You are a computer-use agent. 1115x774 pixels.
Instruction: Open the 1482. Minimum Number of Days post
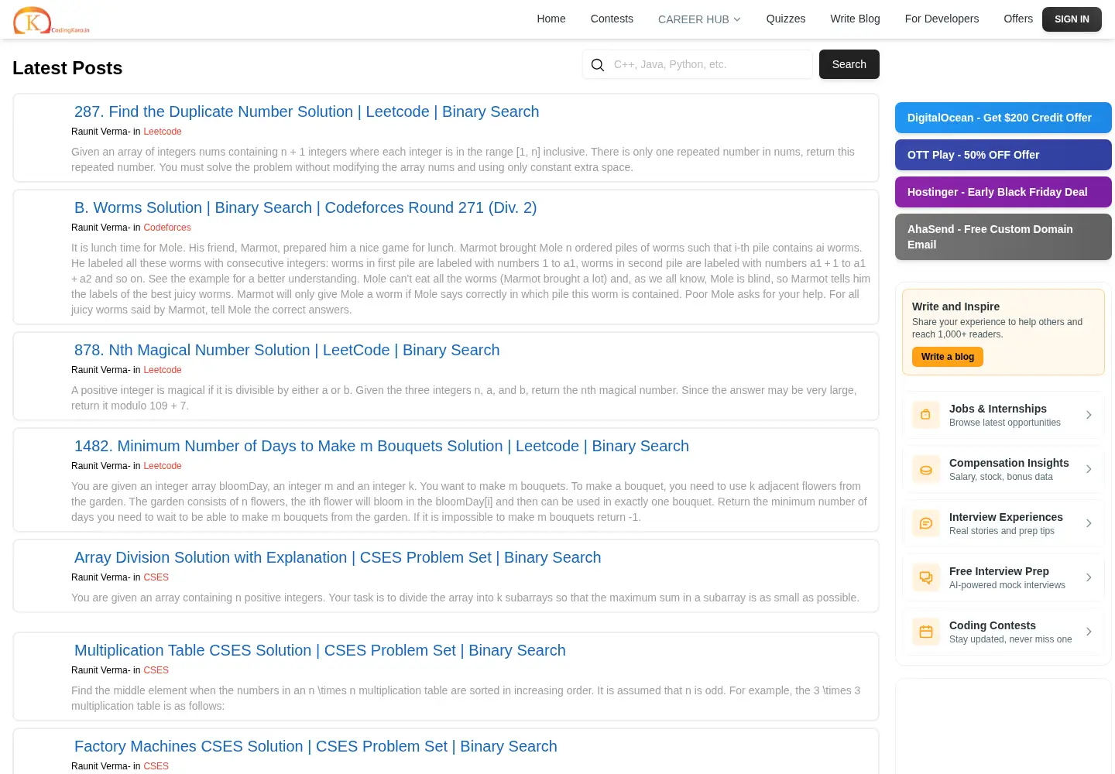click(382, 446)
